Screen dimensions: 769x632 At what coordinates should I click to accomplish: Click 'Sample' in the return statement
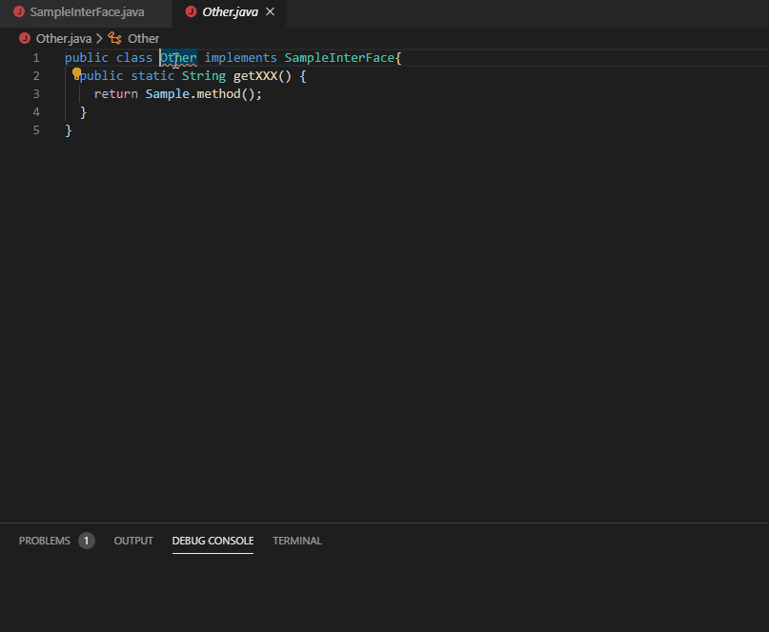tap(168, 94)
